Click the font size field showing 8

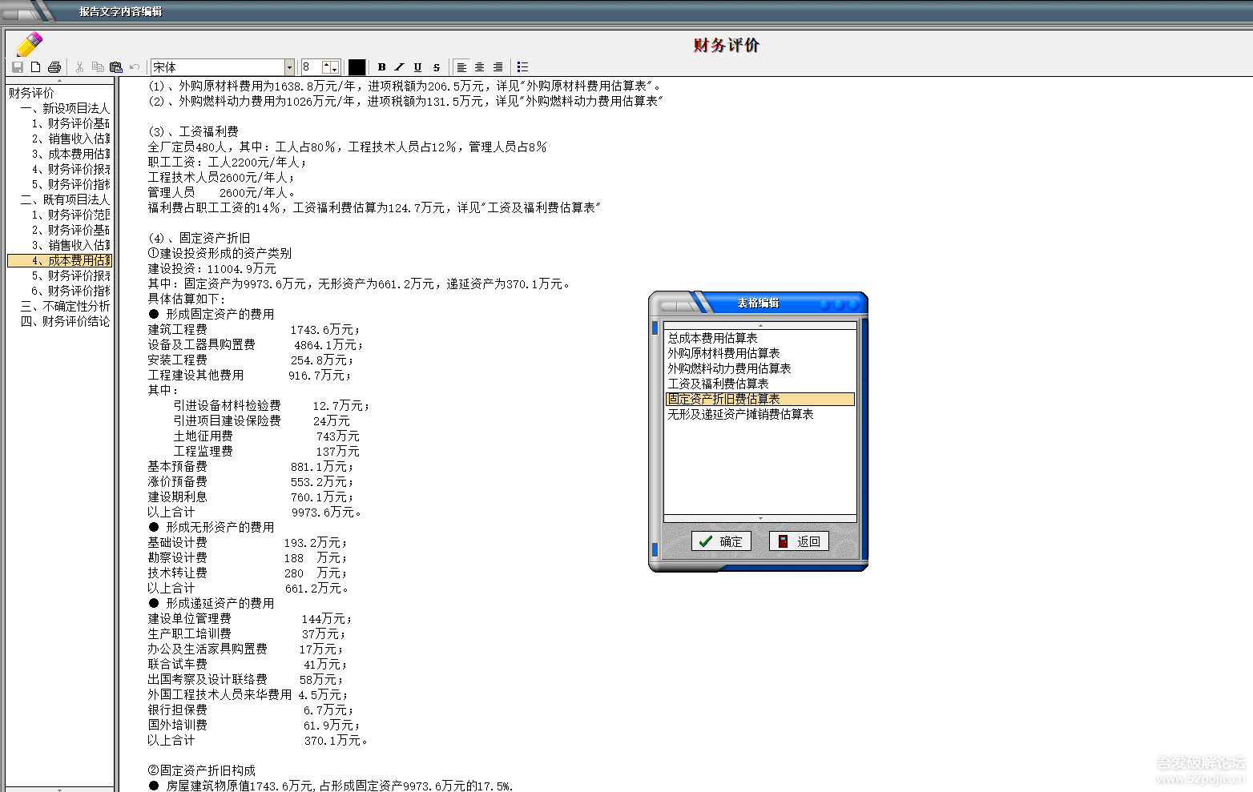311,67
